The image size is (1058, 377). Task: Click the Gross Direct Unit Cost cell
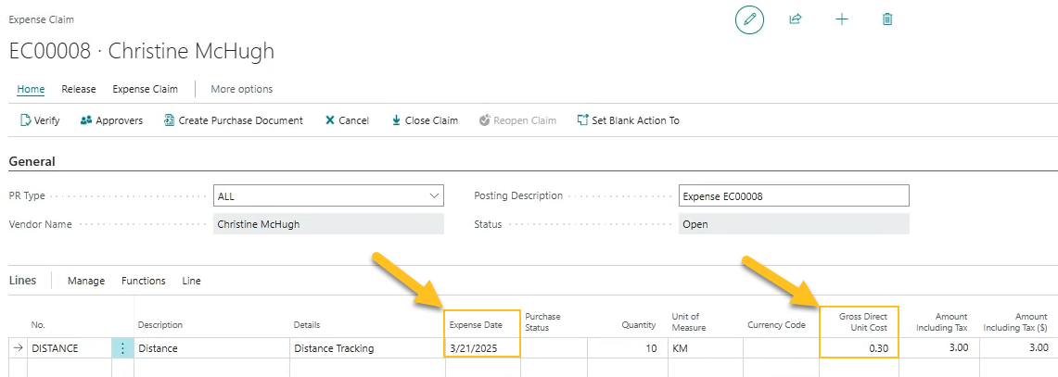point(858,348)
